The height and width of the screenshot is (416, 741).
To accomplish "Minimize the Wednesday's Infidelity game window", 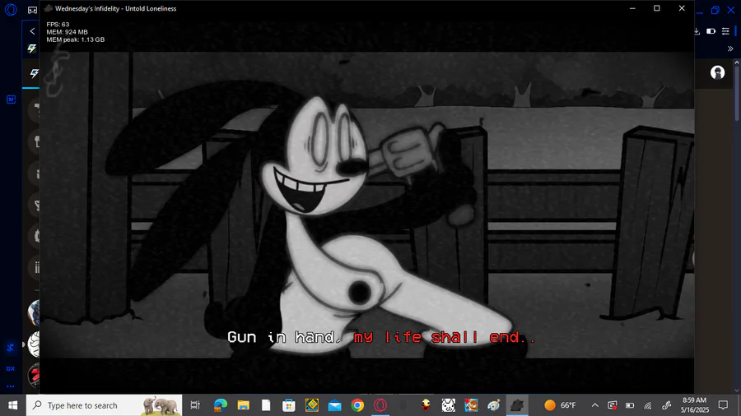I will coord(632,8).
